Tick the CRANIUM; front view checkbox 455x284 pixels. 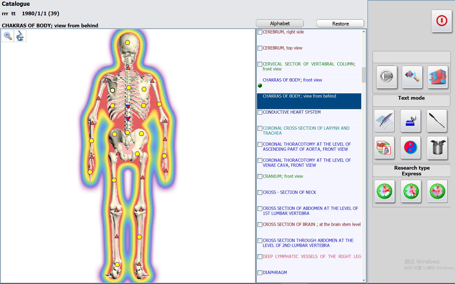point(260,176)
